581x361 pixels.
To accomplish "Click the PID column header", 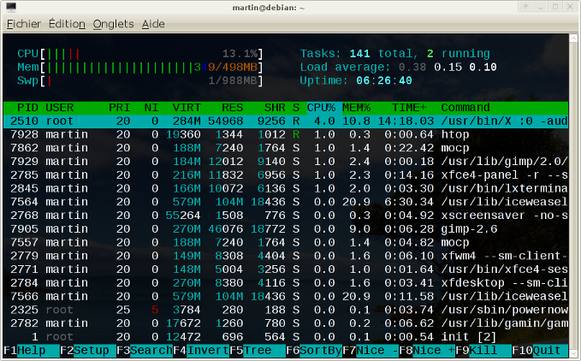I will [27, 107].
